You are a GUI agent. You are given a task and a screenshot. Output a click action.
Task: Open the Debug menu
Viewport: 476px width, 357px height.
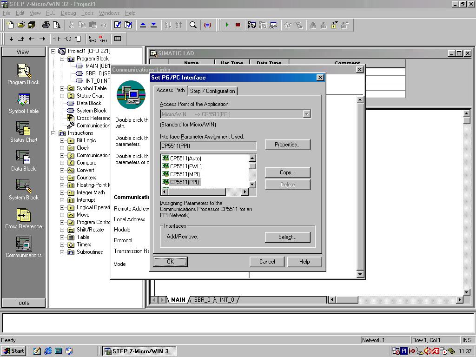68,13
